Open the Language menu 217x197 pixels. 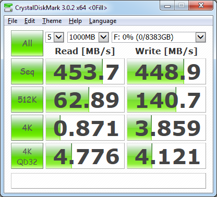click(x=103, y=21)
